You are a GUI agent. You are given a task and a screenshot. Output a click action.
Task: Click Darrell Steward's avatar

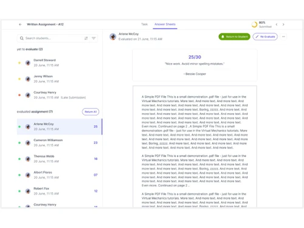click(x=28, y=63)
